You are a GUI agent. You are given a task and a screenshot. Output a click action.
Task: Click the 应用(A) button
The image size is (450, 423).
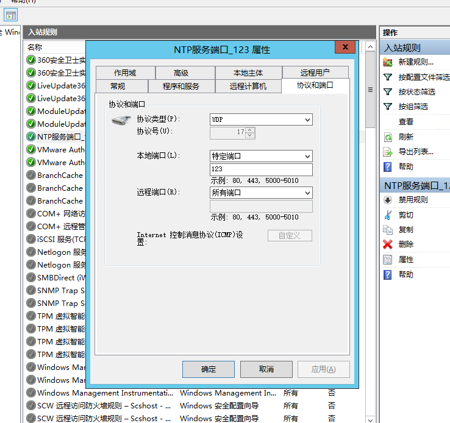[x=324, y=369]
